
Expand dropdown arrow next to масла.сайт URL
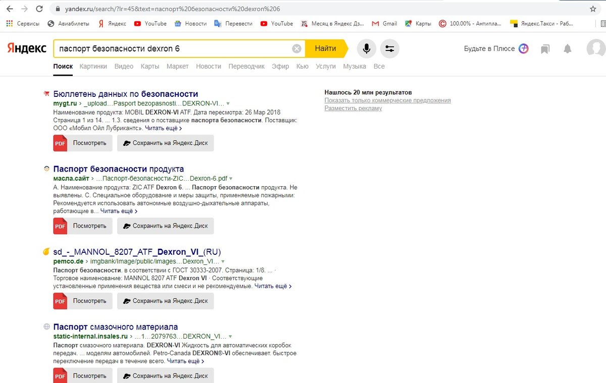pyautogui.click(x=231, y=179)
